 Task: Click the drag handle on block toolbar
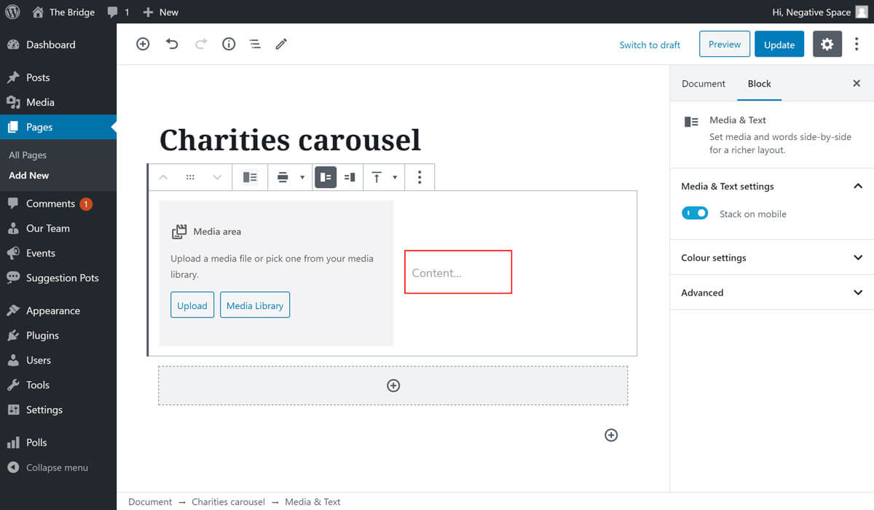point(190,177)
